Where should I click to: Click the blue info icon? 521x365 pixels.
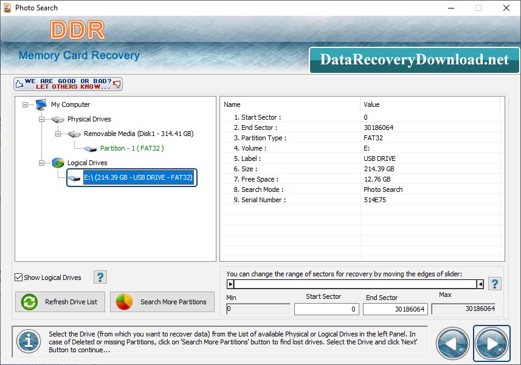coord(29,341)
